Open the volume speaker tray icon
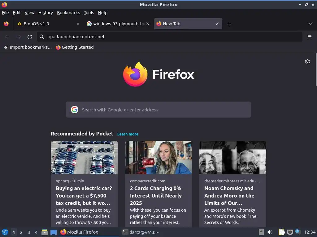 click(270, 232)
